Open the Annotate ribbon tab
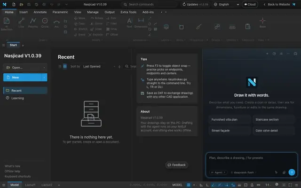 [40, 12]
